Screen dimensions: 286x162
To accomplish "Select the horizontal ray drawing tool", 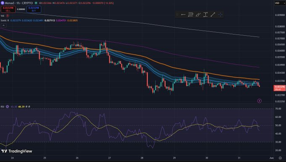I will [x=183, y=15].
